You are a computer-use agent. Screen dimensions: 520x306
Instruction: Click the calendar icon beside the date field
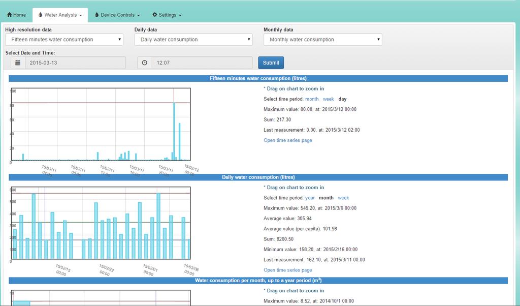[18, 63]
